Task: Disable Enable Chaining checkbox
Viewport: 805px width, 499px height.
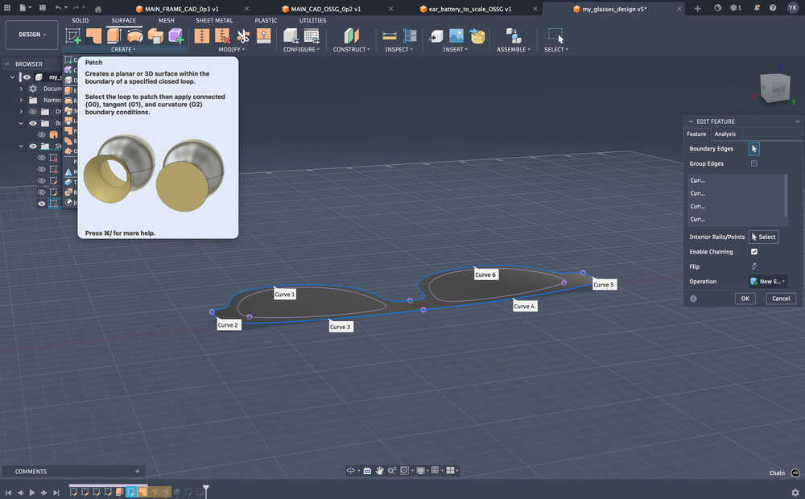Action: pos(753,251)
